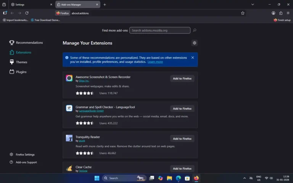Click Awesome Screenshot extension icon

click(69, 78)
